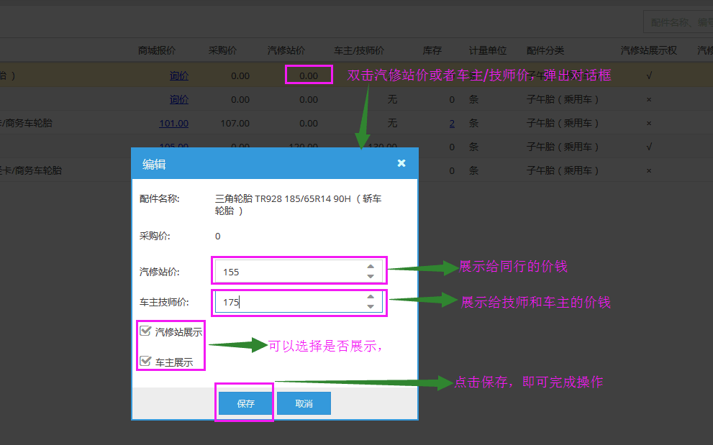The height and width of the screenshot is (445, 713).
Task: Click into the 车主技师价 input field
Action: (x=288, y=302)
